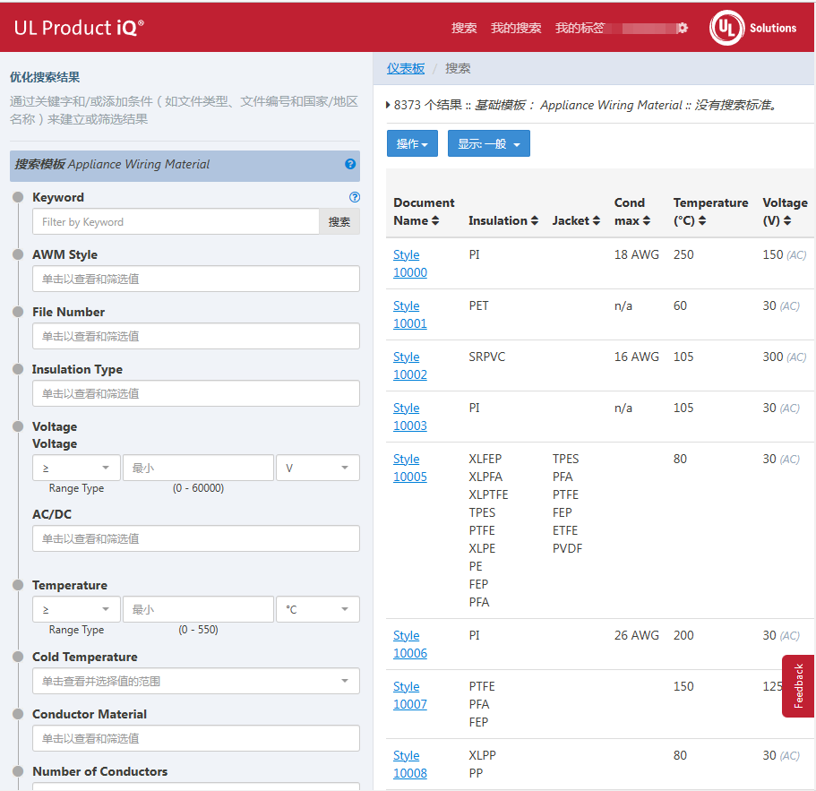816x791 pixels.
Task: Sort results by Jacket column
Action: [596, 220]
